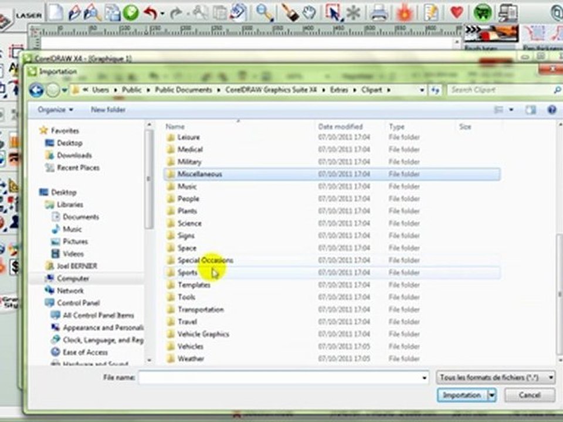The height and width of the screenshot is (422, 563).
Task: Click the red heart favorites icon
Action: coord(457,13)
